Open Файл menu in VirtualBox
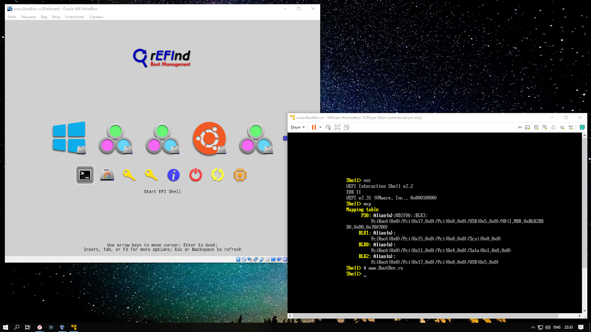Screen dimensions: 591x332 pos(12,17)
